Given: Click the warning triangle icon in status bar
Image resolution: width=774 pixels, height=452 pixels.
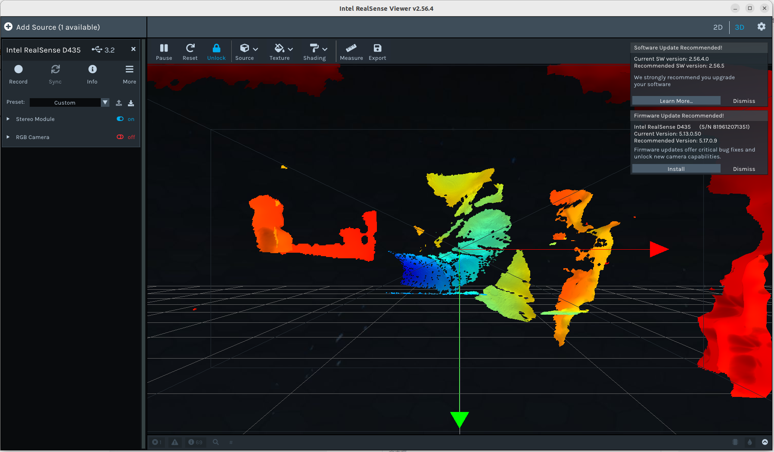Looking at the screenshot, I should (175, 442).
